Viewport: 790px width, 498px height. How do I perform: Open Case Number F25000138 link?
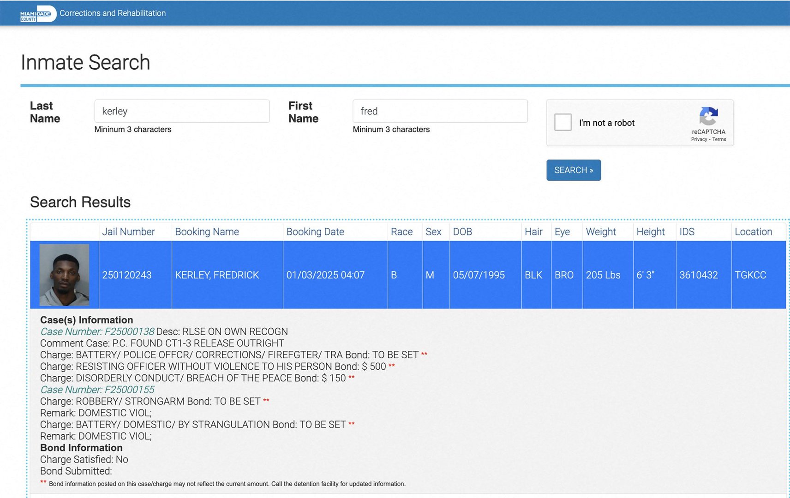click(97, 332)
